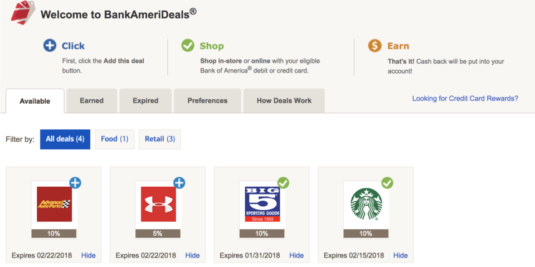Screen dimensions: 535x267
Task: Open the Advance Auto Parts logo thumbnail
Action: point(54,204)
